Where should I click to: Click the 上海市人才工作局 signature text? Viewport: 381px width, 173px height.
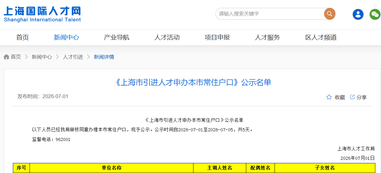point(356,149)
